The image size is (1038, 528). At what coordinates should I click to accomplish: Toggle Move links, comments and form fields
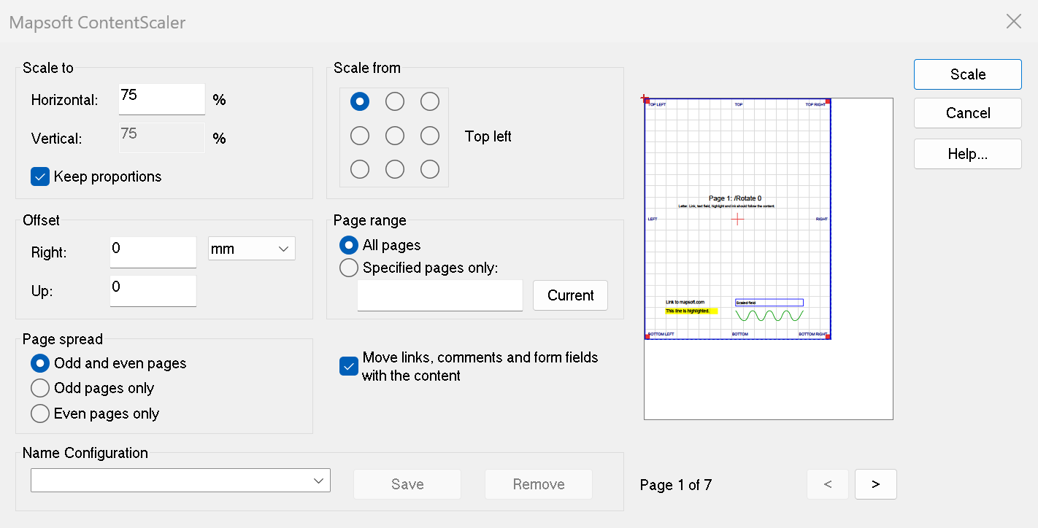[x=348, y=366]
